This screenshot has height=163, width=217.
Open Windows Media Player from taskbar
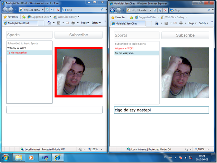click(31, 158)
